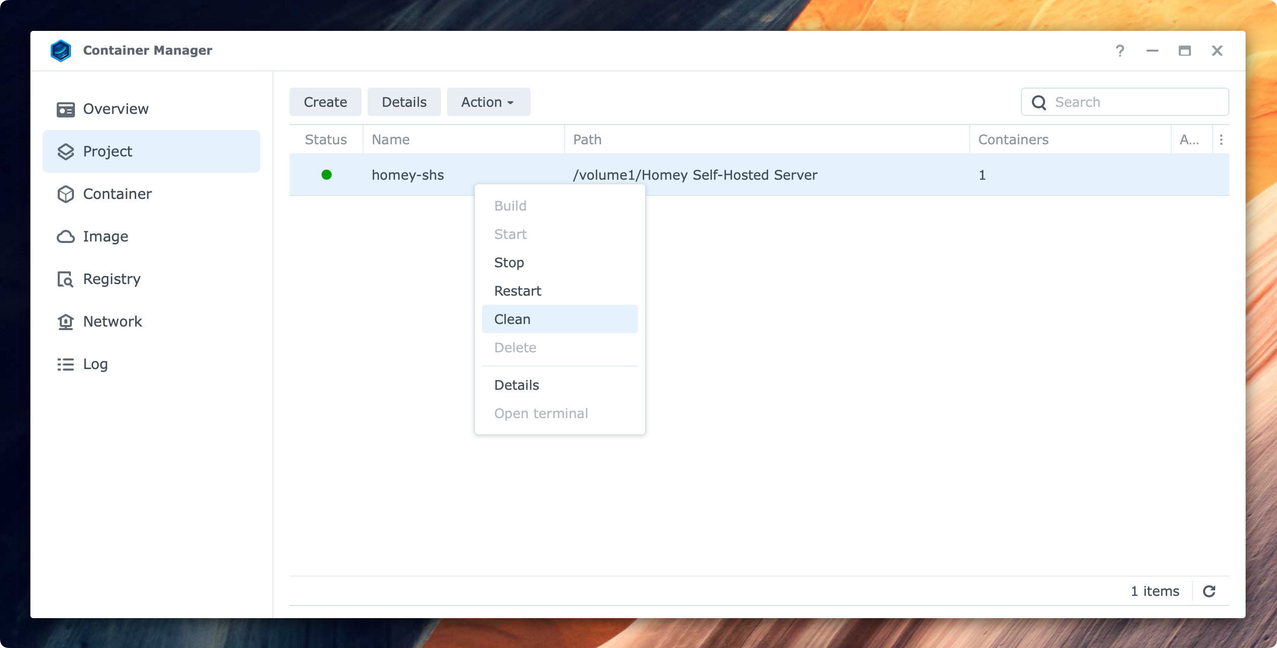Open the Image section via cloud icon
The height and width of the screenshot is (648, 1277).
66,236
